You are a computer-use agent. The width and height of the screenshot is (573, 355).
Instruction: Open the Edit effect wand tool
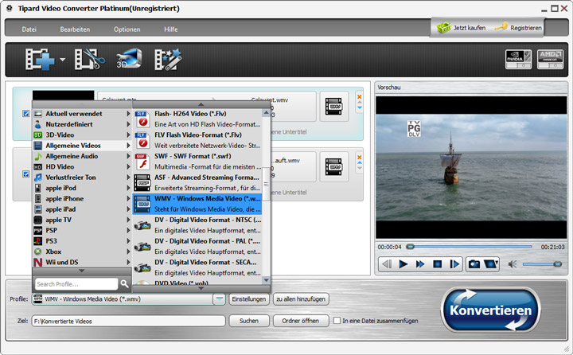(x=168, y=59)
